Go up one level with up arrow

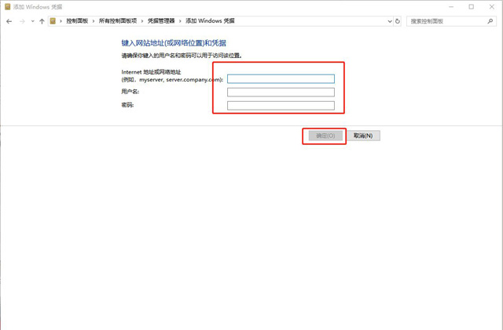42,21
